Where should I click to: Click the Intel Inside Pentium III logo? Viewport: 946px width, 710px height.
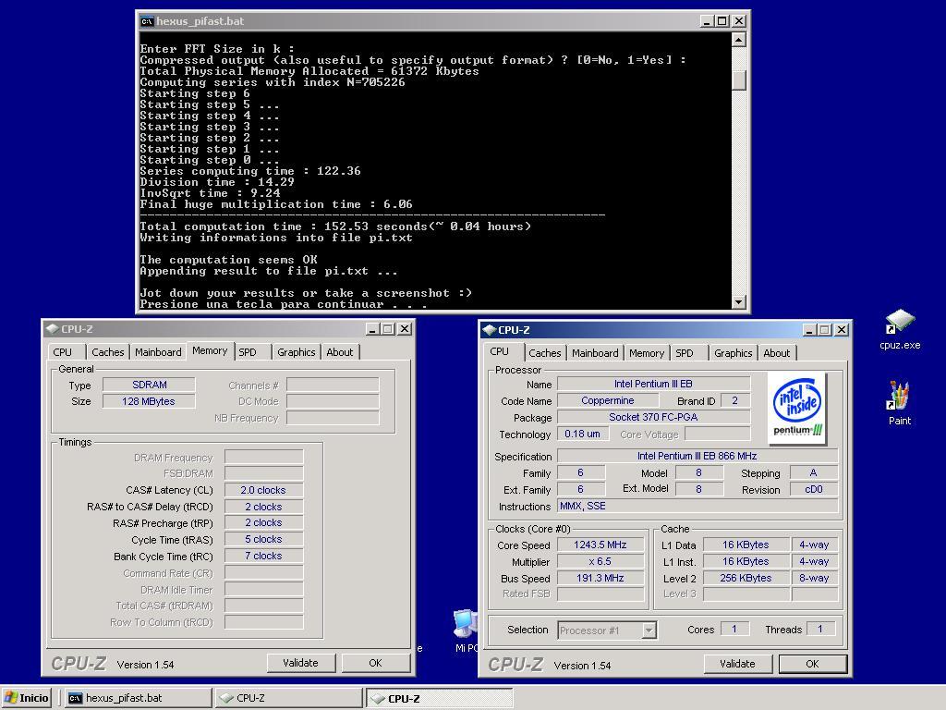797,410
